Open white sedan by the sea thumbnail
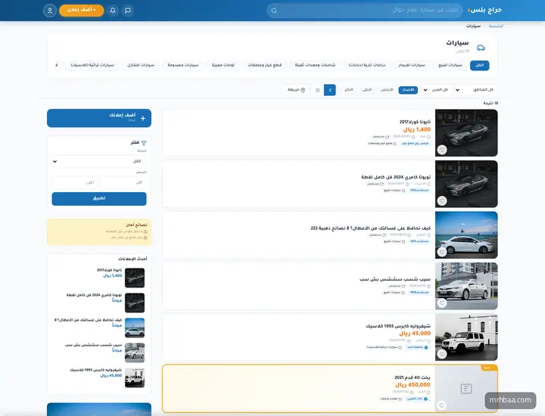Screen dimensions: 545x416 (x=466, y=235)
